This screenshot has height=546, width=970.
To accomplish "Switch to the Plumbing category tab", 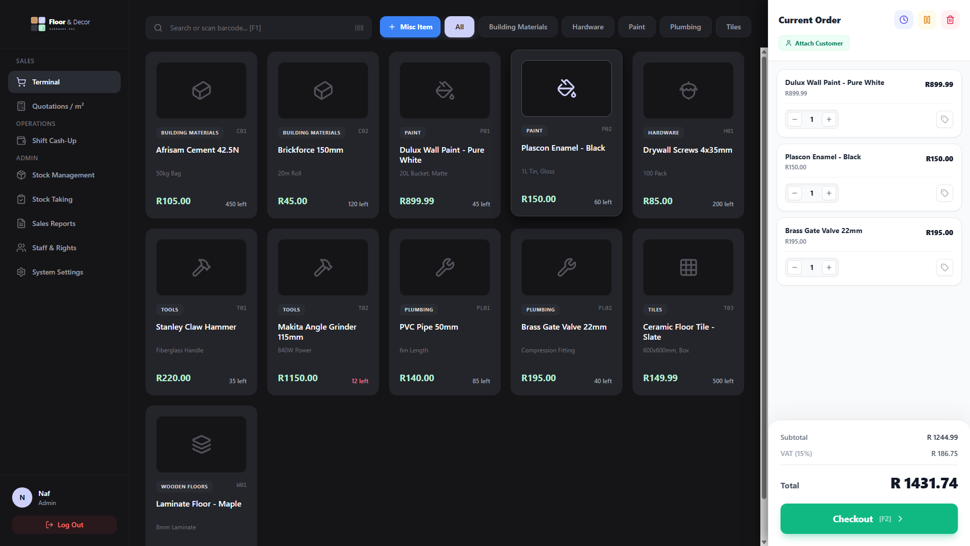I will (685, 27).
